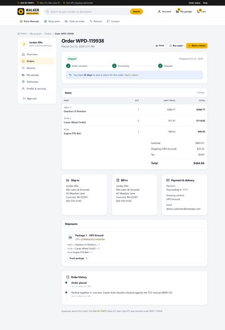Open the shopping Cart icon
225x330 pixels.
point(198,11)
